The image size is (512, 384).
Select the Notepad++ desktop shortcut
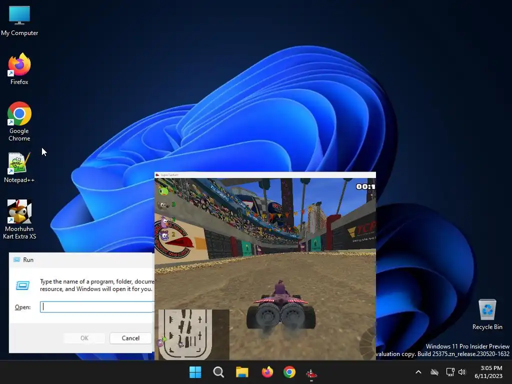(19, 167)
